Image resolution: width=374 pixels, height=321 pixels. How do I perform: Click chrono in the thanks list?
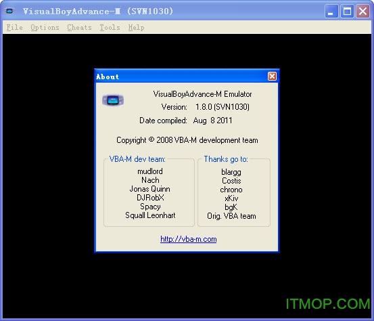(231, 190)
